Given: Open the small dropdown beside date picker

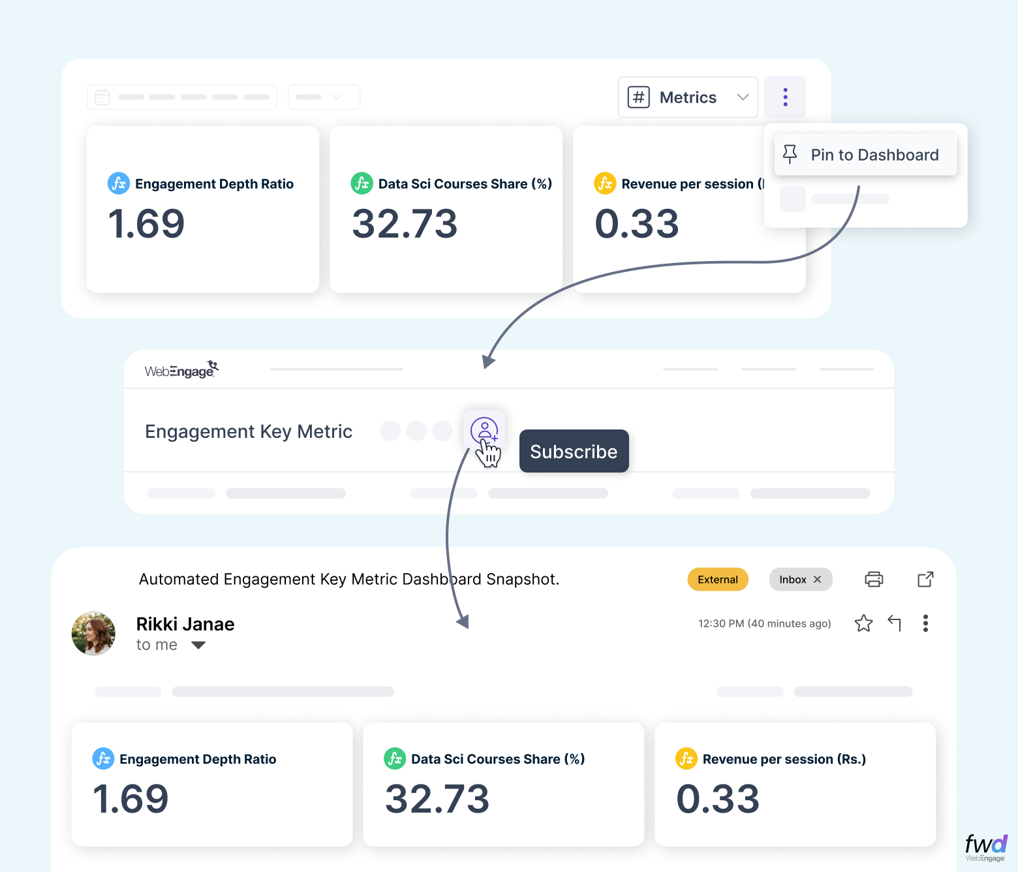Looking at the screenshot, I should (x=324, y=97).
